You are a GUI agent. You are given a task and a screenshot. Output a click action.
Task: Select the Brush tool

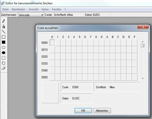[x=4, y=26]
